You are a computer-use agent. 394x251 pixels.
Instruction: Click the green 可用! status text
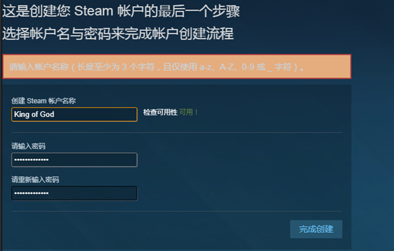(188, 112)
